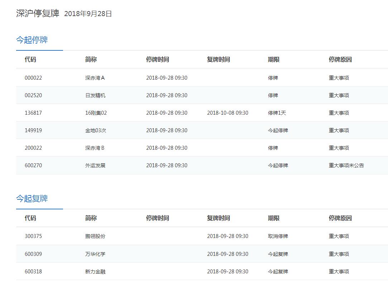The image size is (388, 283).
Task: Open the 新力金融 stock entry
Action: pyautogui.click(x=95, y=272)
